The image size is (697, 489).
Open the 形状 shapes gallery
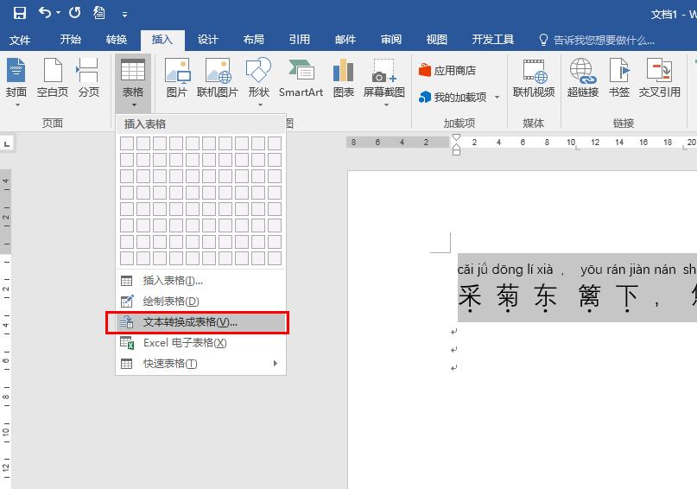coord(259,78)
